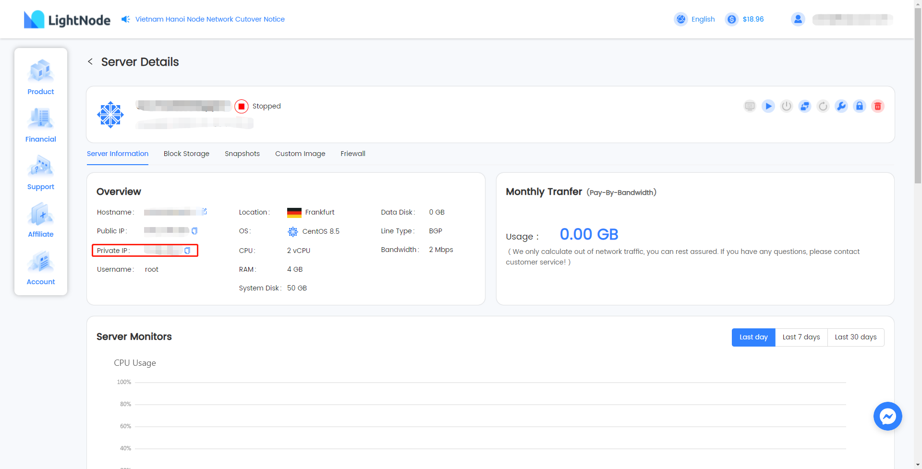Click the blurred account name in header

point(853,20)
